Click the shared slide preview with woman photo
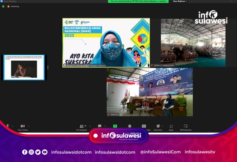The width and height of the screenshot is (237, 162). (24, 67)
